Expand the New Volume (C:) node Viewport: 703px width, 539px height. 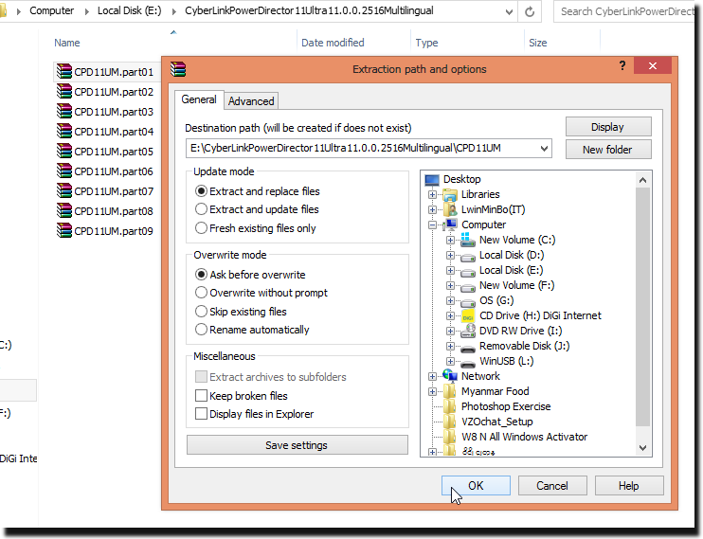pos(450,240)
